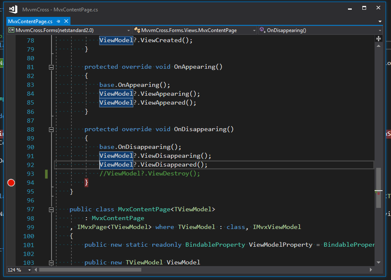Close the MvxContentPage.cs tab

coord(66,21)
